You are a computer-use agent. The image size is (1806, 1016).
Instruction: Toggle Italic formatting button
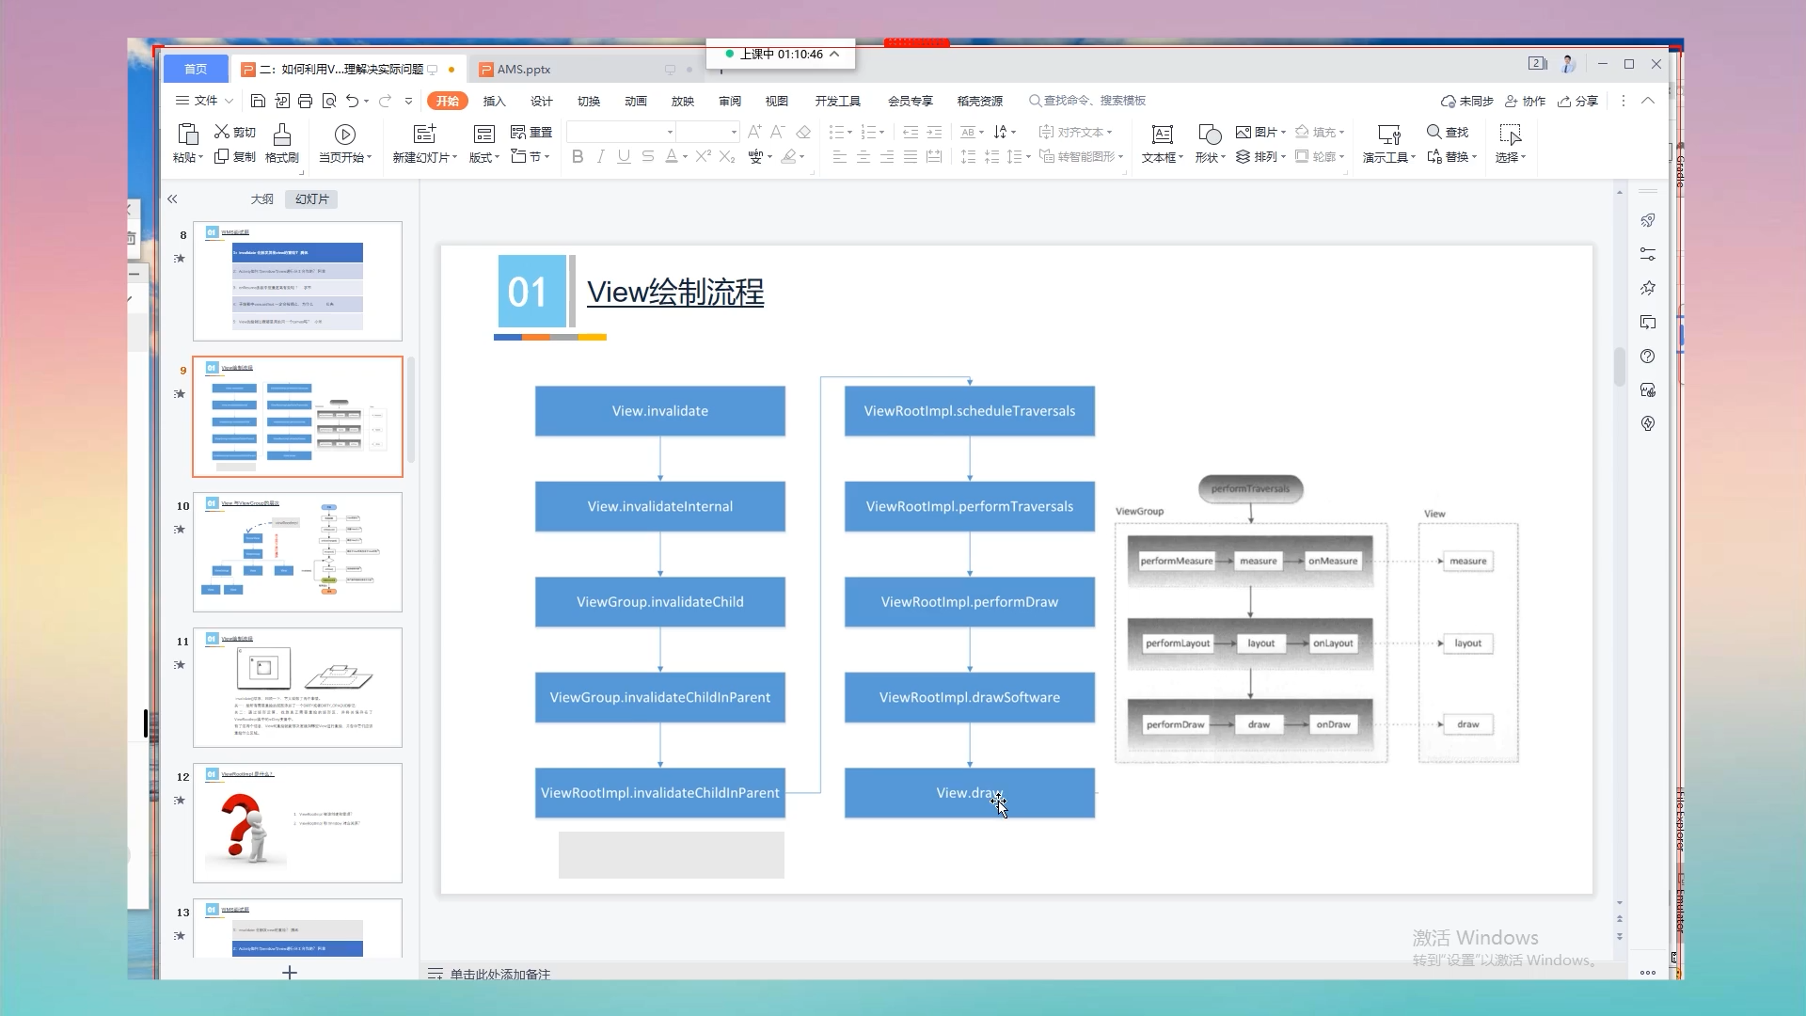(600, 157)
